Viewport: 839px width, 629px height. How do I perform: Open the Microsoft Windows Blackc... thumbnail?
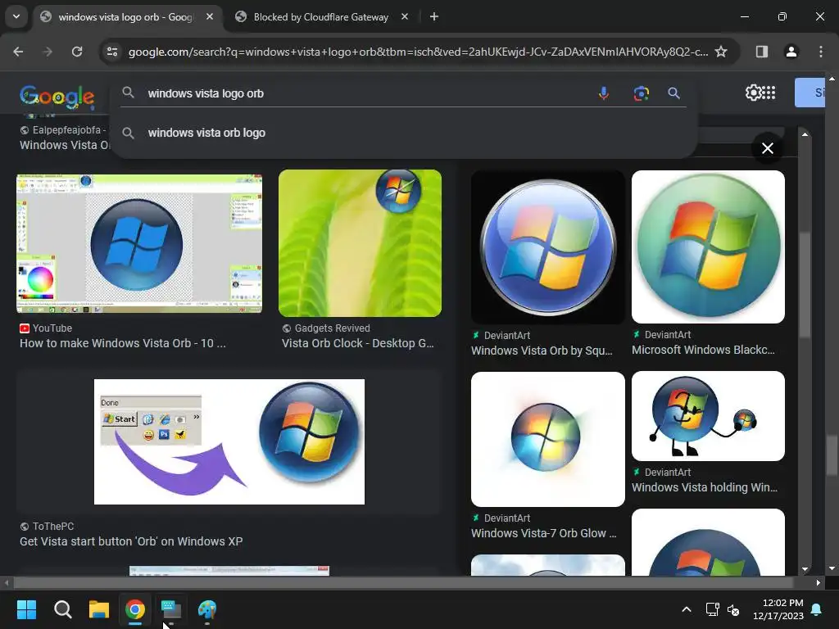coord(709,247)
